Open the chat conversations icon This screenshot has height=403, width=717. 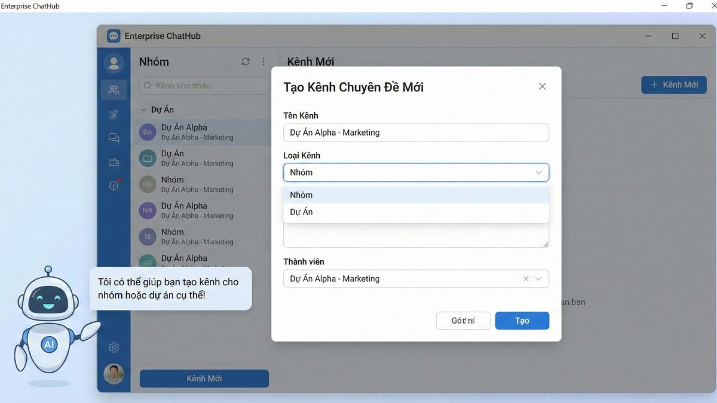[114, 137]
